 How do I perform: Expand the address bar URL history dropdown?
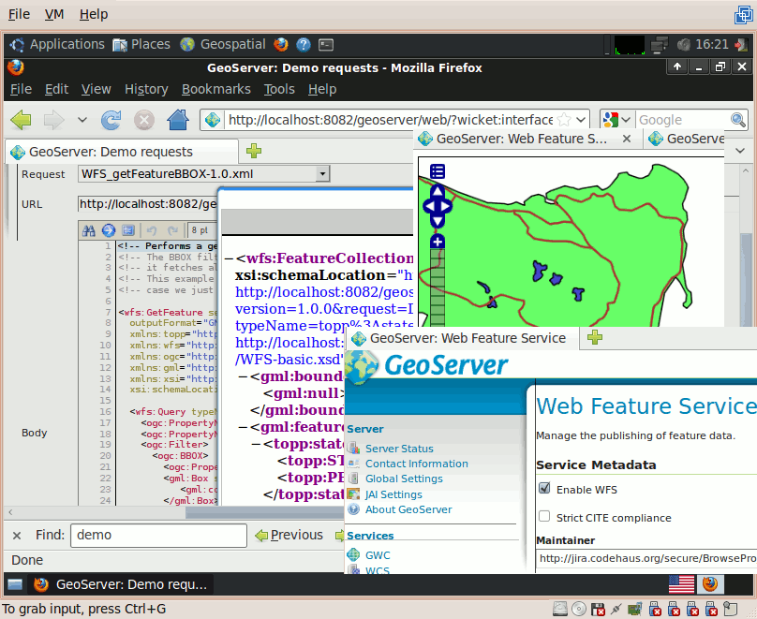point(581,119)
